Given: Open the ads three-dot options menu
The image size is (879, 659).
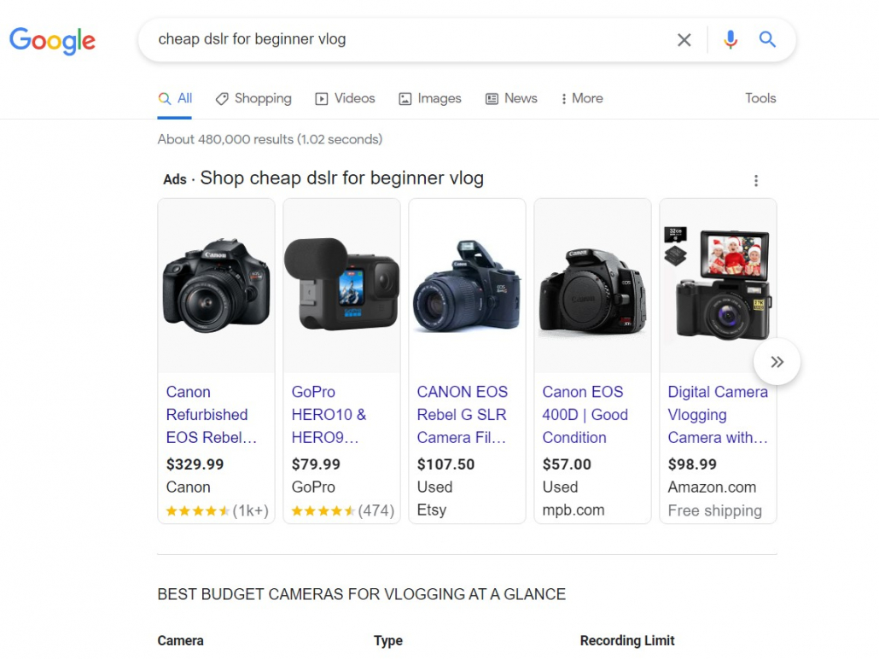Looking at the screenshot, I should [755, 181].
